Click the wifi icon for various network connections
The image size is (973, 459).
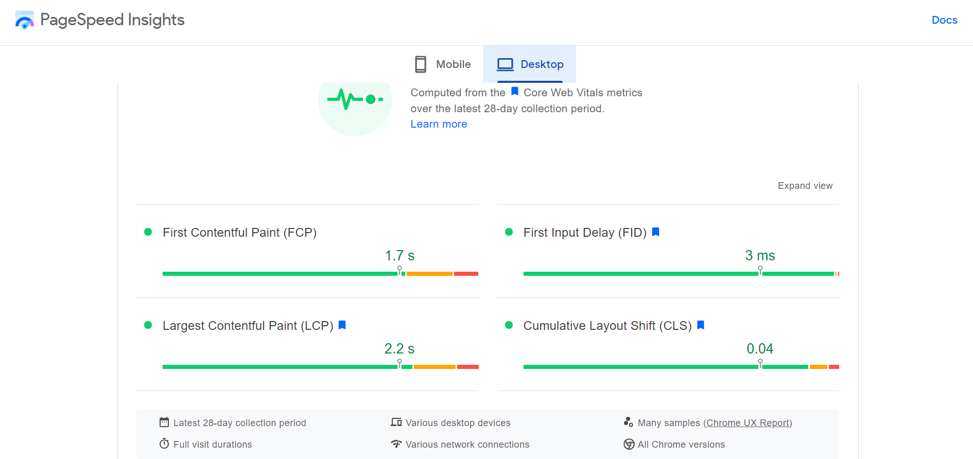click(x=395, y=444)
